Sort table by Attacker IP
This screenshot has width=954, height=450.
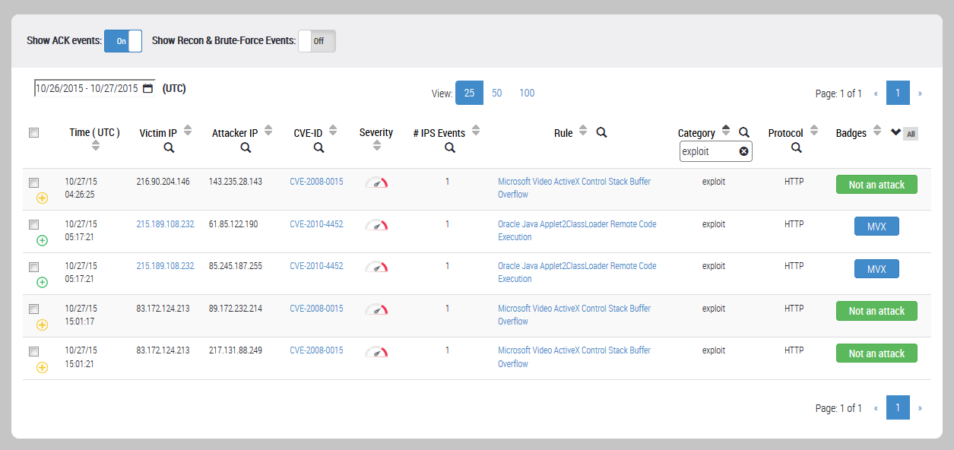click(268, 130)
